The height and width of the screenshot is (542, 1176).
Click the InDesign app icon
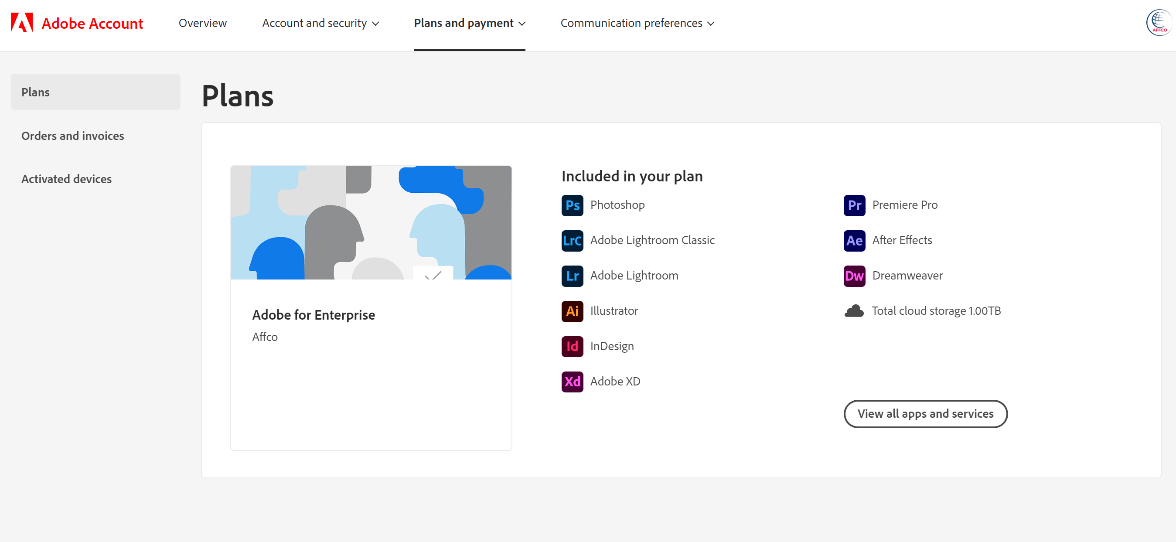tap(572, 346)
